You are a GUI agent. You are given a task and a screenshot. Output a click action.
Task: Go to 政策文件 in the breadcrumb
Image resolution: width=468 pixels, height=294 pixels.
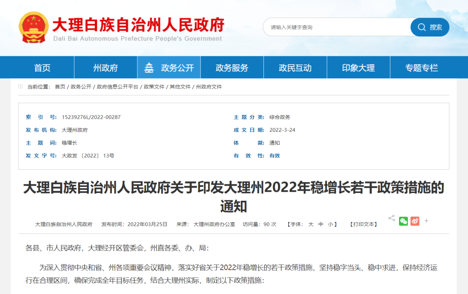154,87
